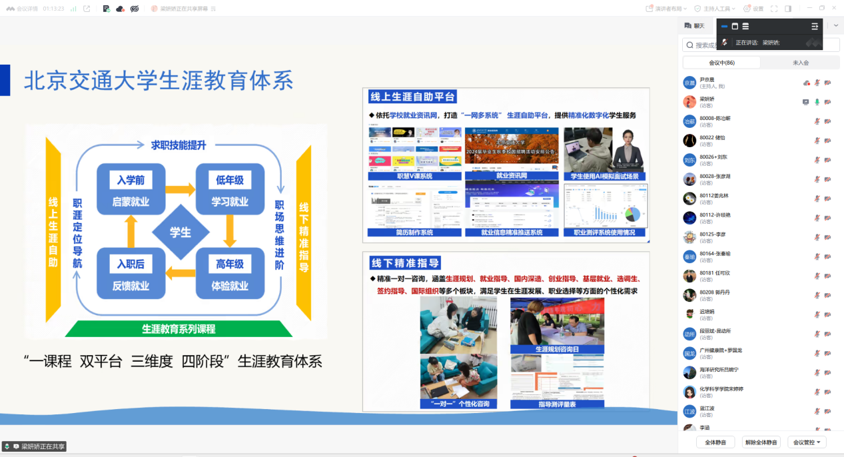Image resolution: width=844 pixels, height=457 pixels.
Task: Mute 梁妍娇's active green microphone
Action: point(817,102)
